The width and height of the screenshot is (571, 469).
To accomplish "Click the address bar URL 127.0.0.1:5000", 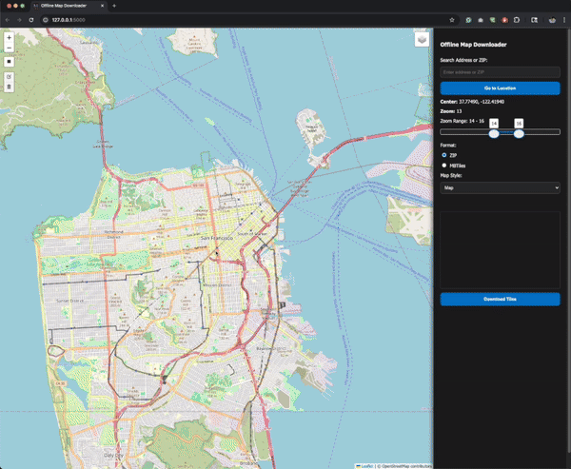I will click(69, 20).
